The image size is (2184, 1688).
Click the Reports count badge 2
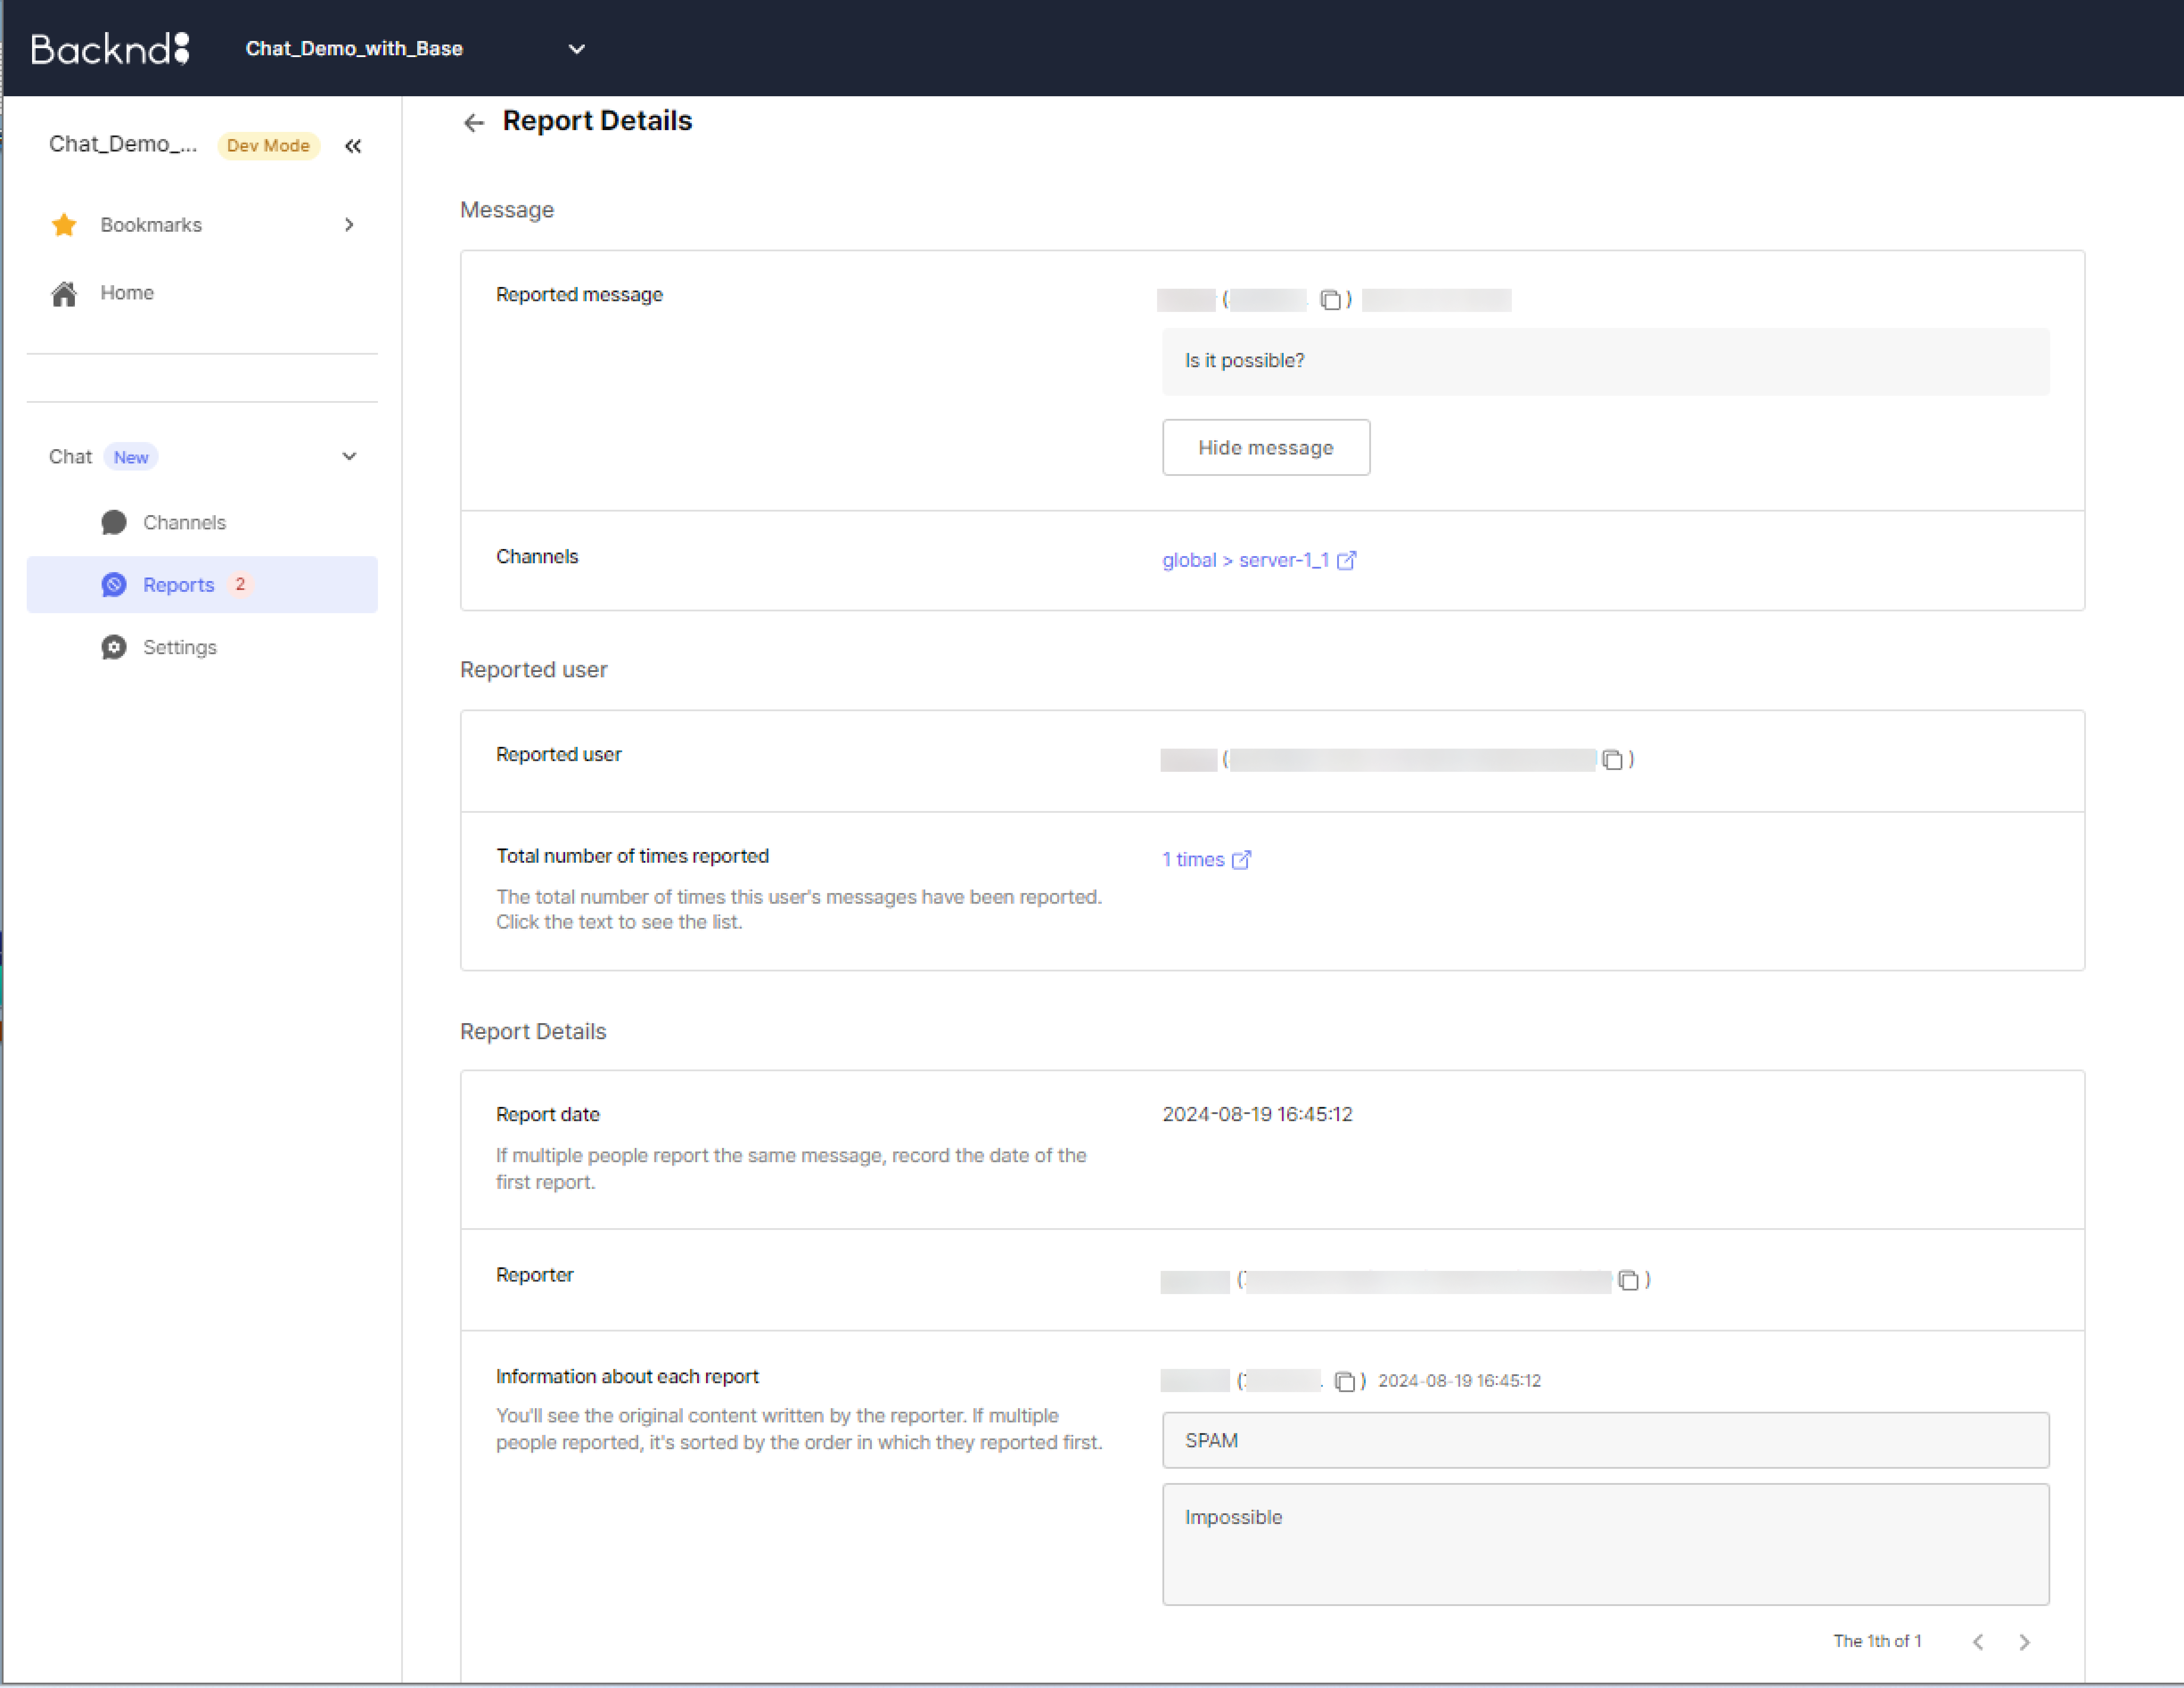click(x=240, y=584)
